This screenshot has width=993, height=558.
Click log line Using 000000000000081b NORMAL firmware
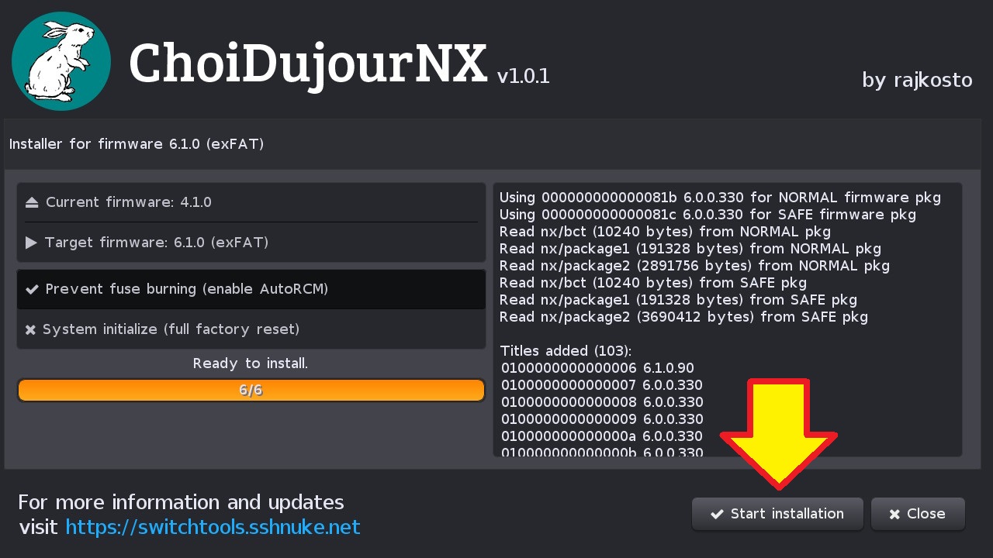(720, 198)
